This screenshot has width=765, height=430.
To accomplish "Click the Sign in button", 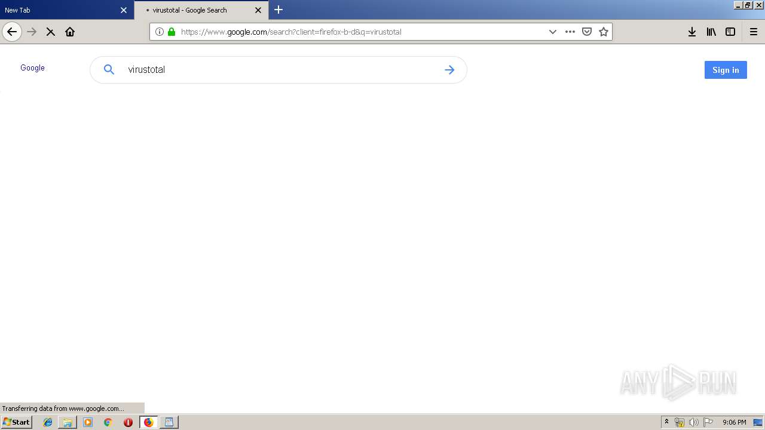I will point(726,70).
